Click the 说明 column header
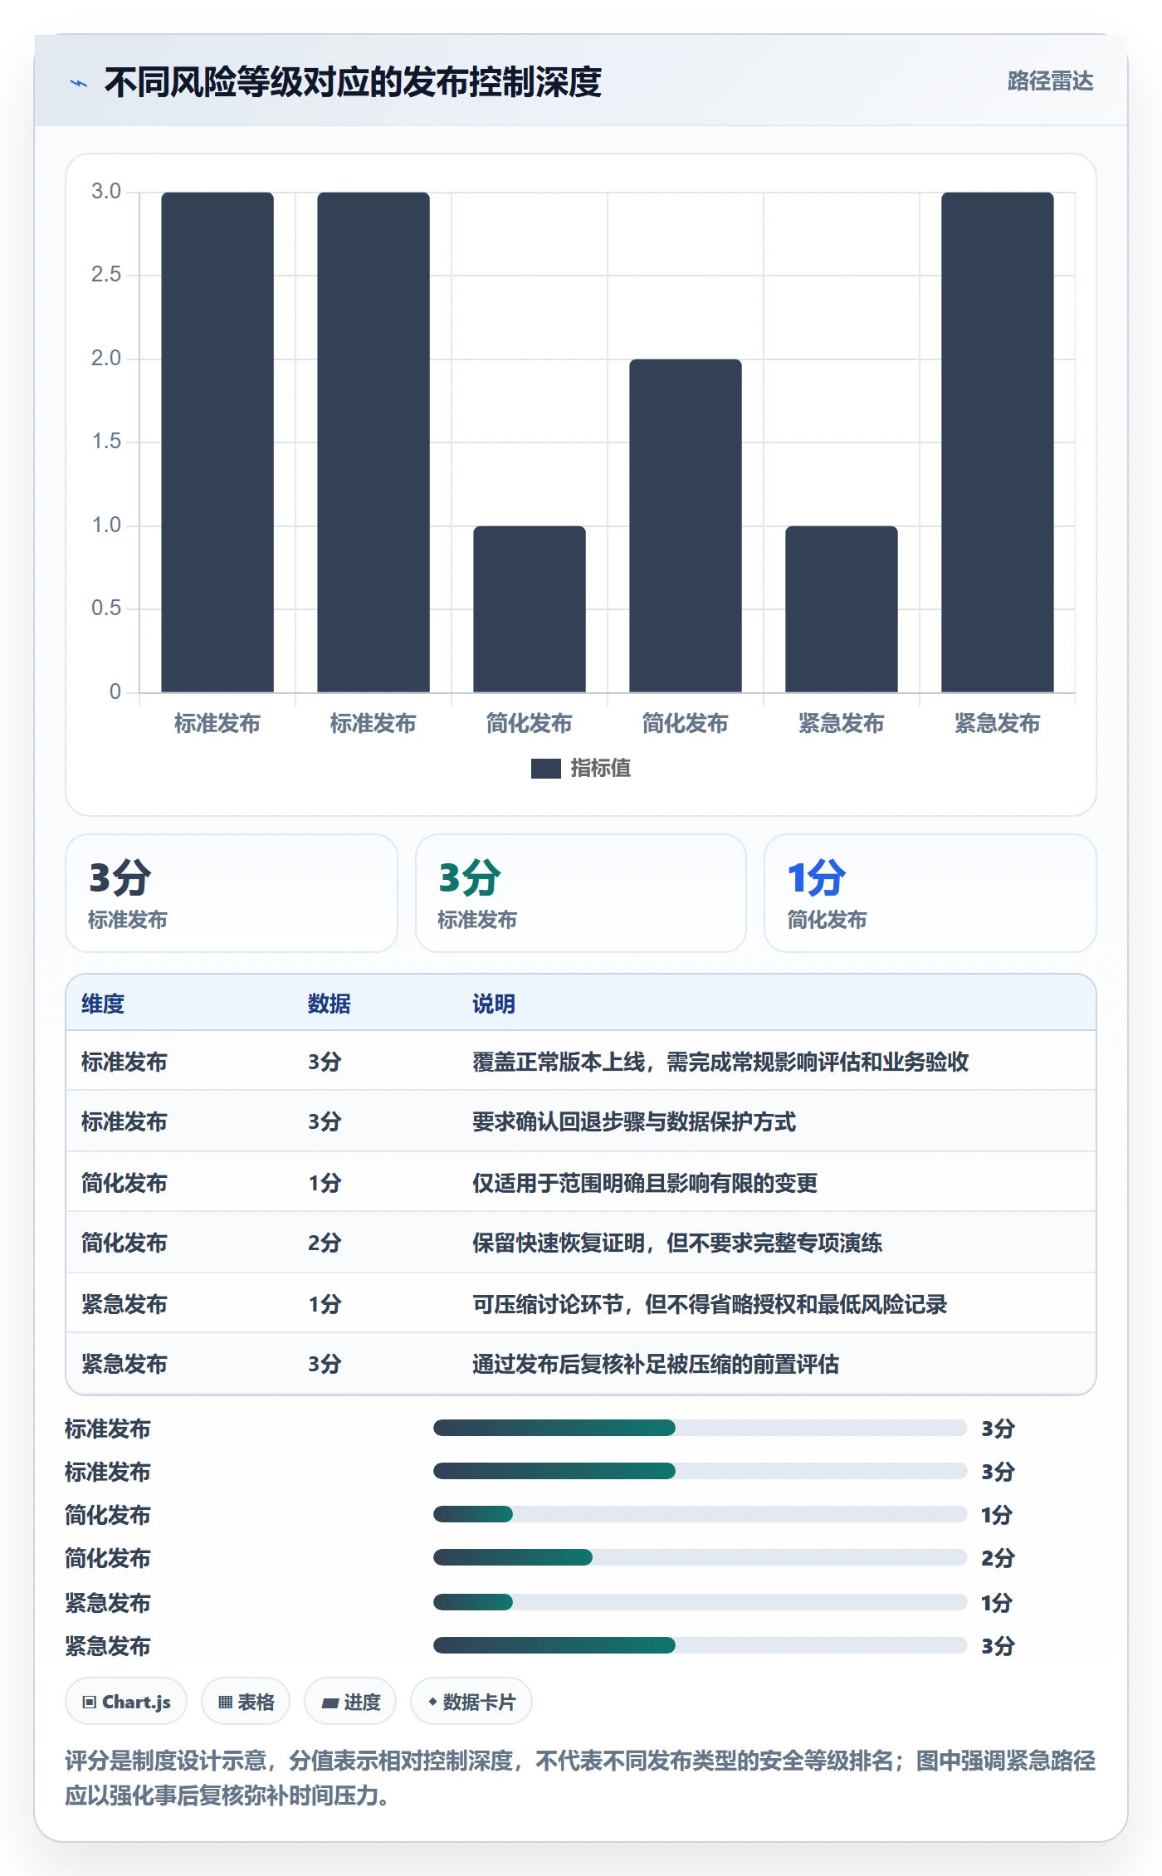The height and width of the screenshot is (1876, 1162). (494, 1004)
